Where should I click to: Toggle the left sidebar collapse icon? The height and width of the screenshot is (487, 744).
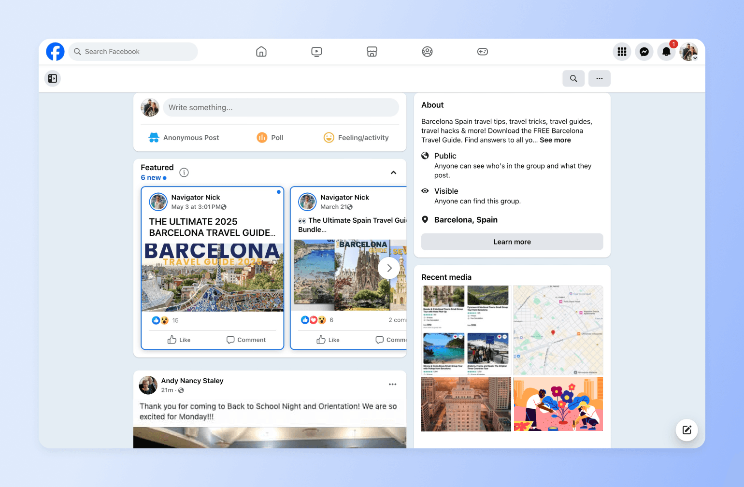(x=52, y=78)
